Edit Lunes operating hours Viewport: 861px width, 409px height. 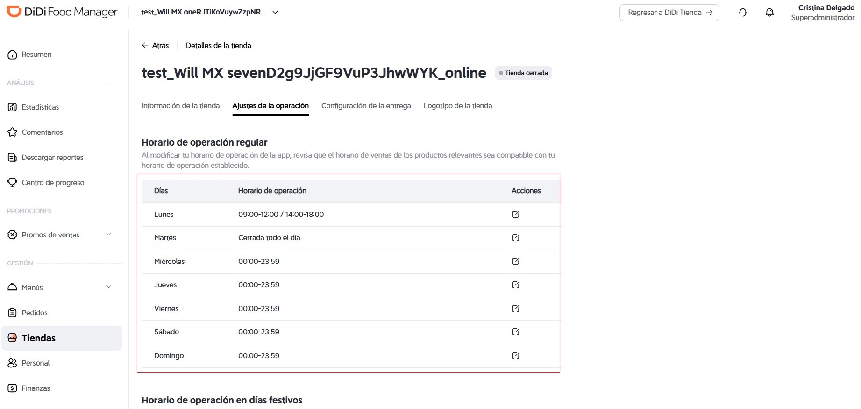pyautogui.click(x=516, y=215)
